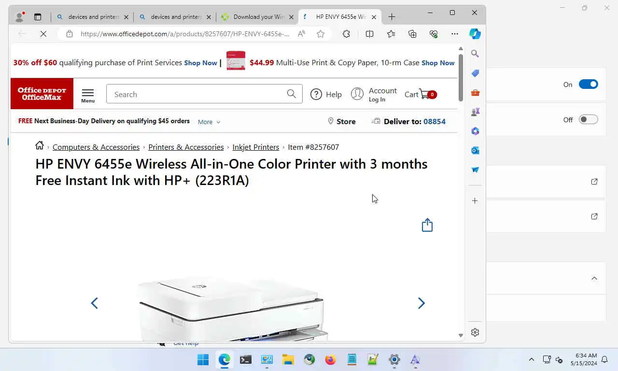The height and width of the screenshot is (371, 618).
Task: Open Computers & Accessories breadcrumb
Action: 96,147
